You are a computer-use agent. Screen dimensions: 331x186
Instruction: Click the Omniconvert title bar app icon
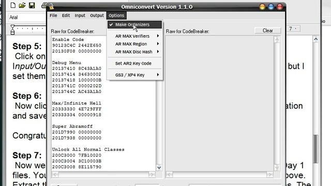pyautogui.click(x=51, y=7)
